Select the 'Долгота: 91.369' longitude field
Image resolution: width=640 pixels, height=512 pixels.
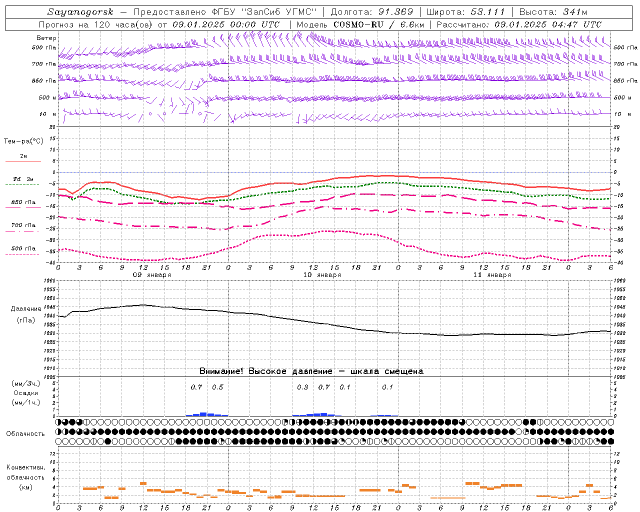click(x=372, y=12)
